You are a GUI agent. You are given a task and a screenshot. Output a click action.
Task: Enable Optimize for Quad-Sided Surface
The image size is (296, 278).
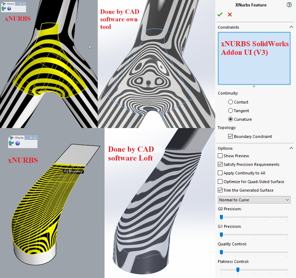coord(220,182)
